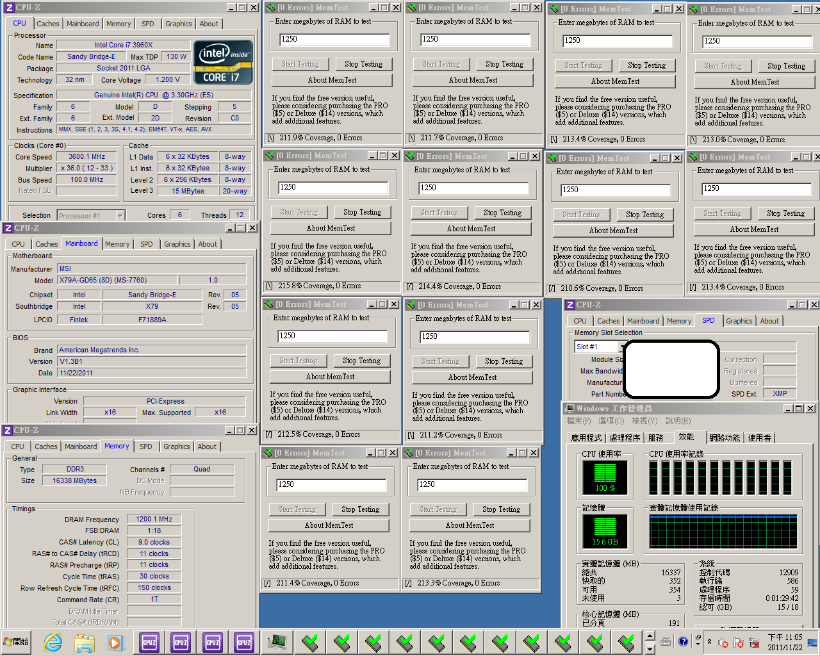Click the blue help question mark tray icon
This screenshot has height=656, width=820.
(x=683, y=641)
